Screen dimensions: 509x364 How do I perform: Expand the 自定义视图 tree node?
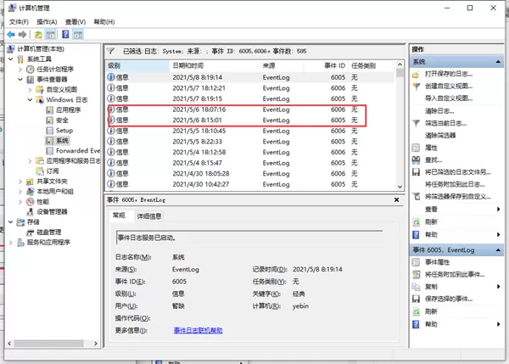coord(30,89)
